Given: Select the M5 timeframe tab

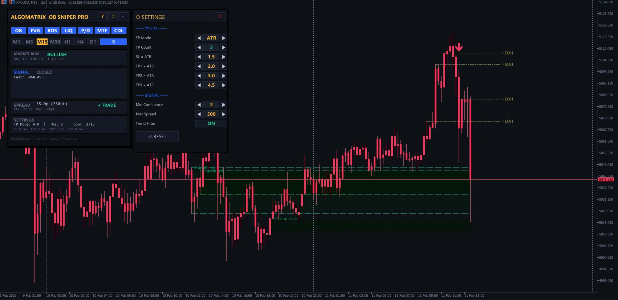Looking at the screenshot, I should (29, 42).
